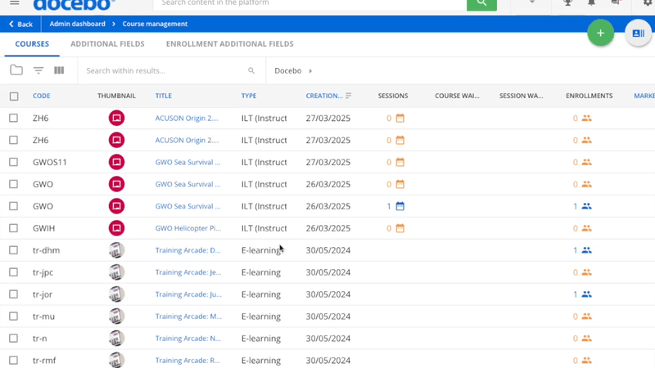The image size is (655, 368).
Task: Select the GWIH row checkbox
Action: [13, 228]
